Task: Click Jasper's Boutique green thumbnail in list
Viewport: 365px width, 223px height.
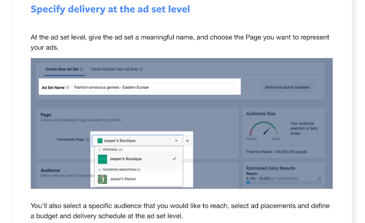Action: (102, 159)
